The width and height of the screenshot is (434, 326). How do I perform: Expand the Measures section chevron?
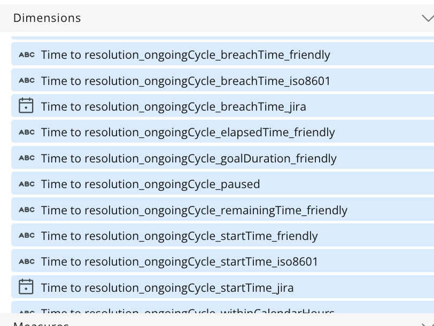coord(428,324)
